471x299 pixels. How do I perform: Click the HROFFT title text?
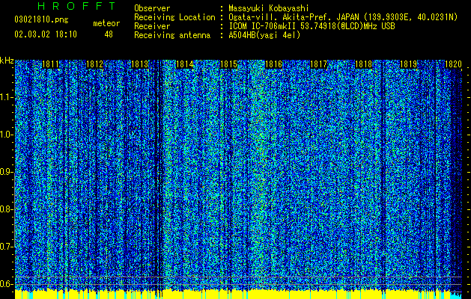click(76, 6)
